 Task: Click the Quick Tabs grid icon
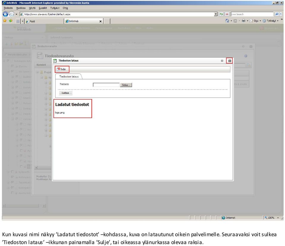pyautogui.click(x=18, y=21)
